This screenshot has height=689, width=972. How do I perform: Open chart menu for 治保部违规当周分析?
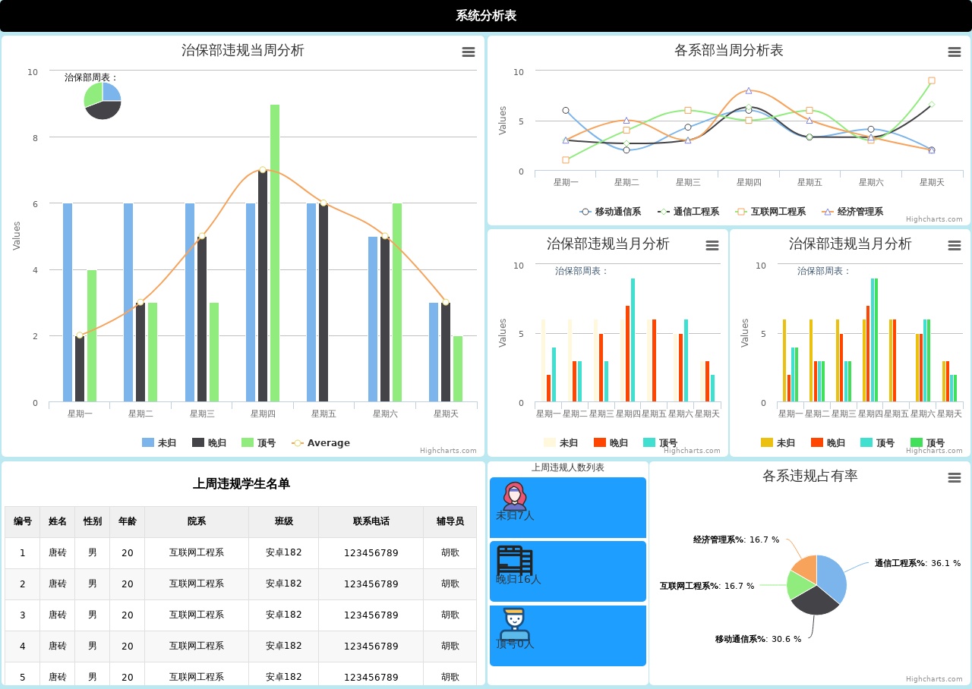pyautogui.click(x=469, y=52)
